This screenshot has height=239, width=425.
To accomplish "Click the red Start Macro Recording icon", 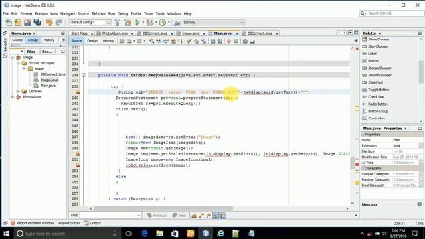I will [229, 41].
